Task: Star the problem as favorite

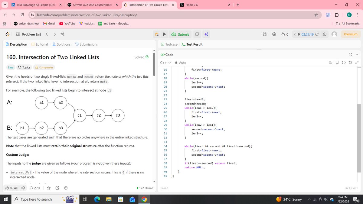Action: (x=48, y=188)
